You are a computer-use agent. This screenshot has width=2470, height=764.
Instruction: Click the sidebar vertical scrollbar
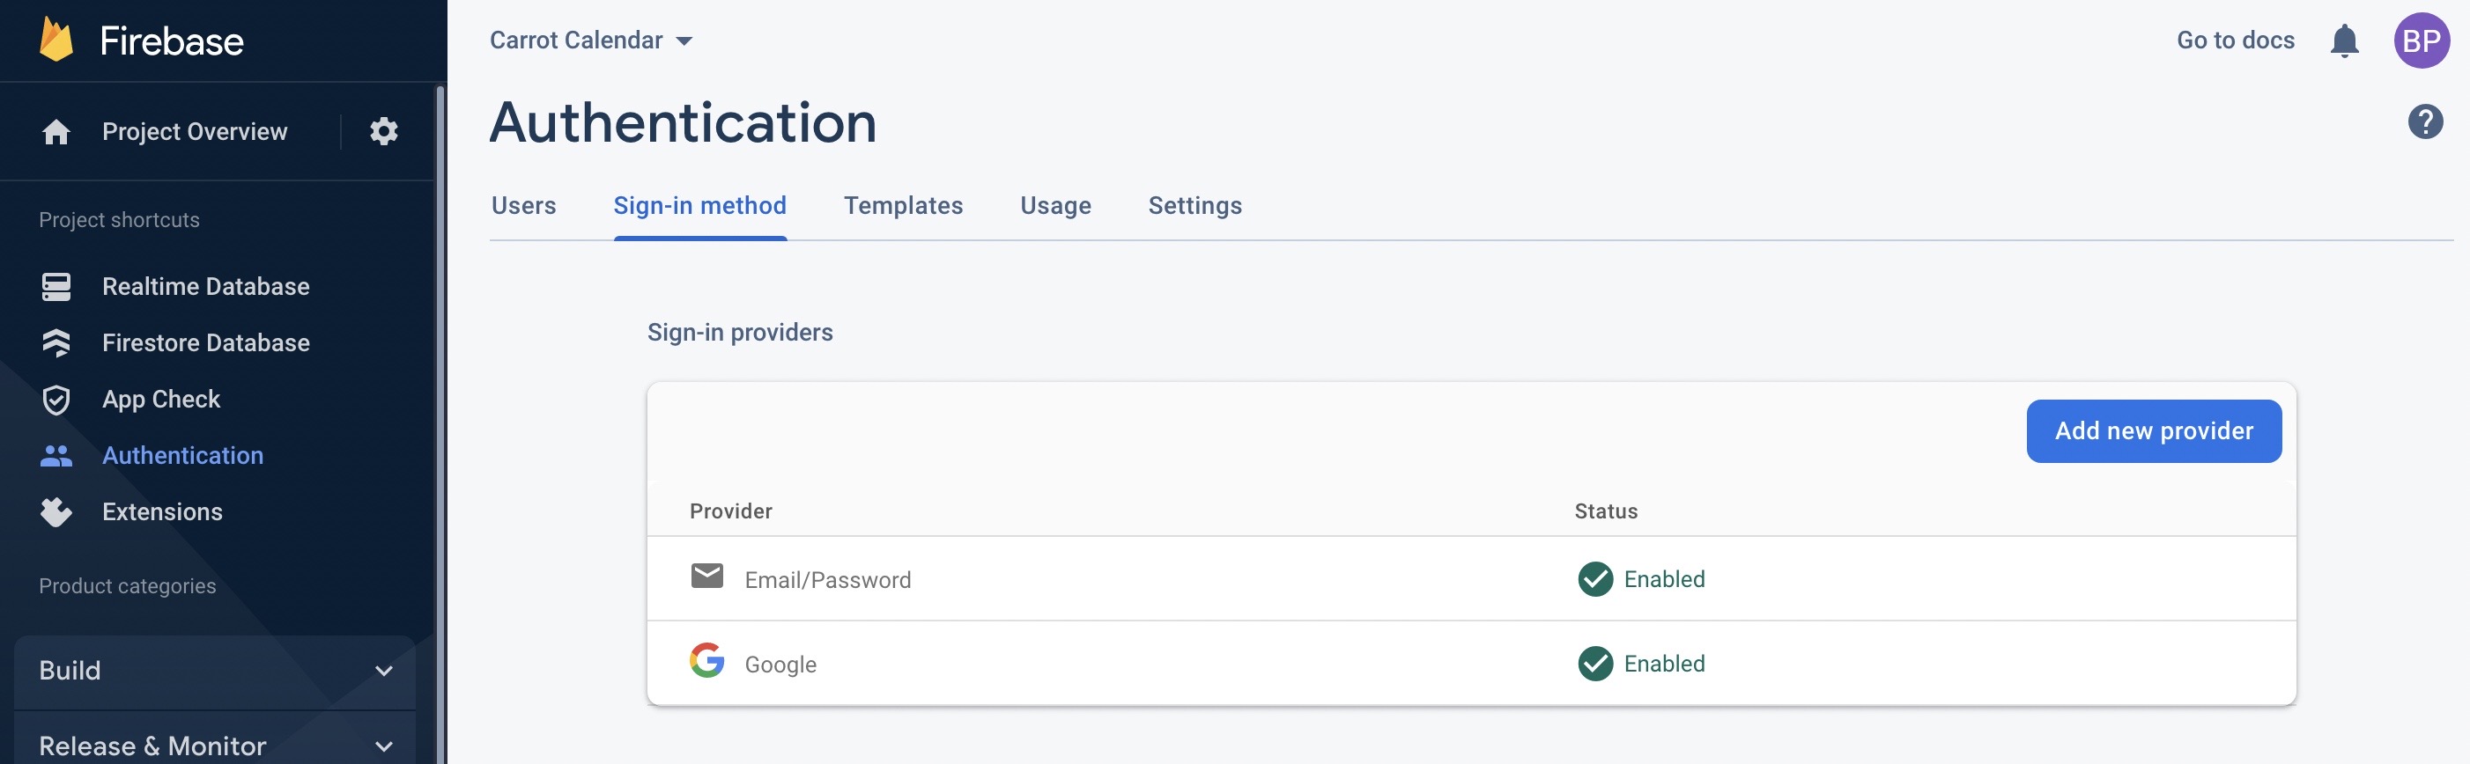(440, 424)
